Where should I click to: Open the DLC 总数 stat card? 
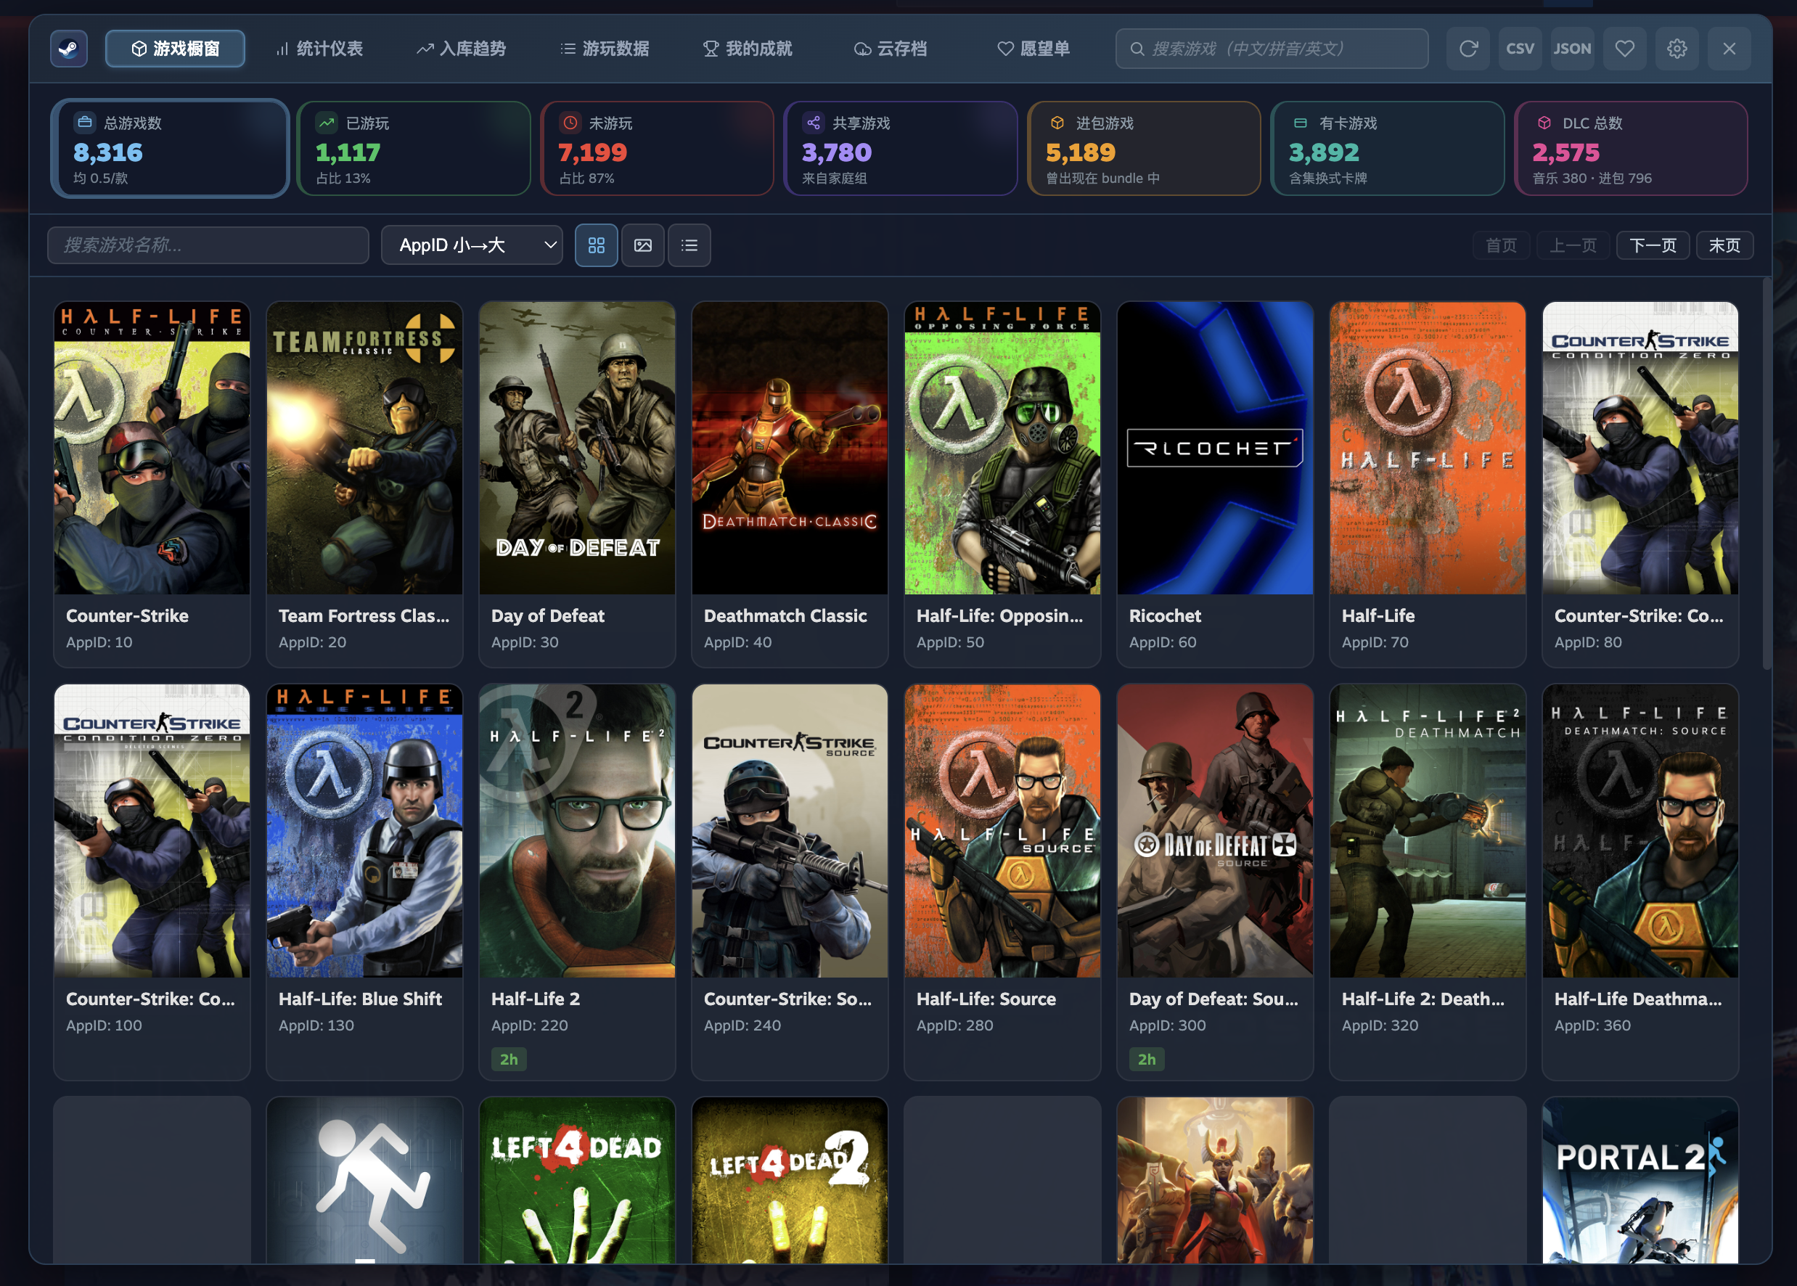(1631, 148)
